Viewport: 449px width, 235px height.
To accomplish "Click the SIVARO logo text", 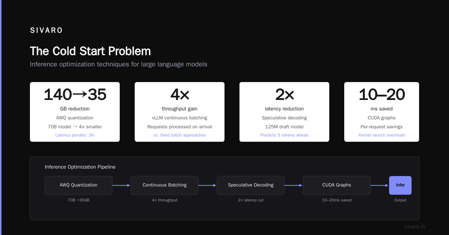I will pyautogui.click(x=46, y=31).
